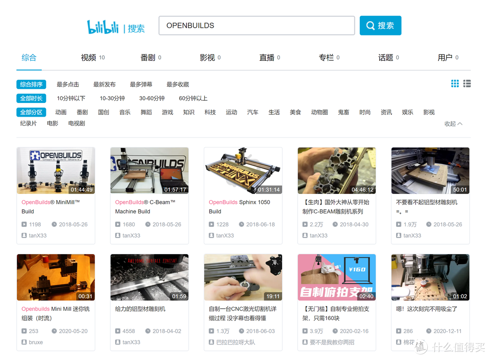Click the bilibili logo
490x359 pixels.
tap(103, 26)
